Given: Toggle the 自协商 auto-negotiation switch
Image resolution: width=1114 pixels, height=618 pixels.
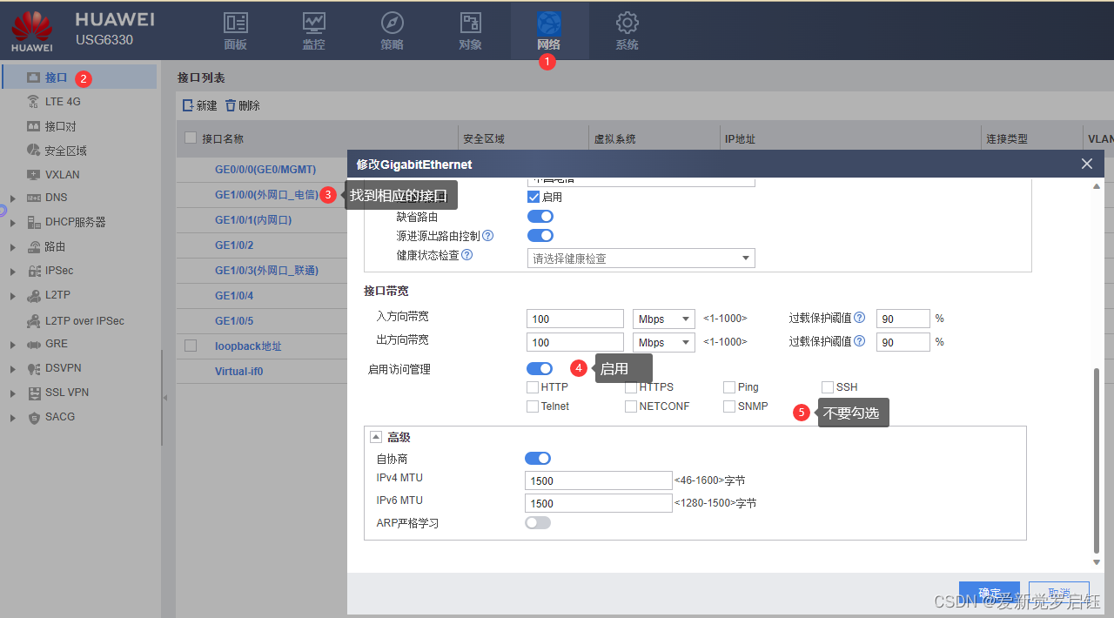Looking at the screenshot, I should [538, 458].
